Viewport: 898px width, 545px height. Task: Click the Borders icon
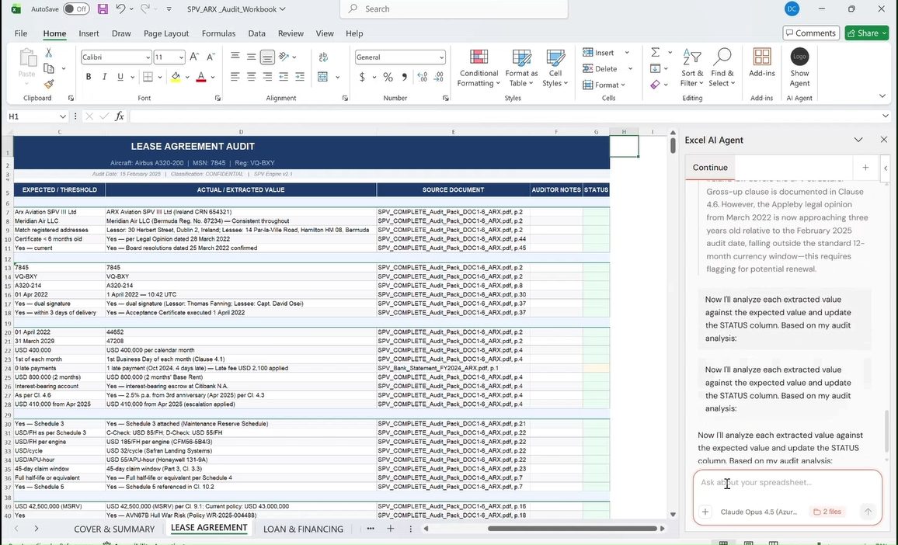tap(148, 77)
